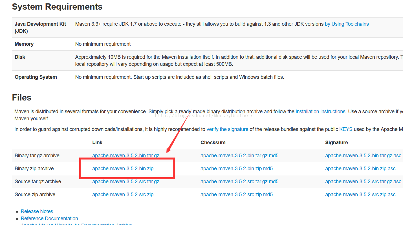
Task: Open signature apache-maven-3.5.2-src.tar.gz.asc
Action: [363, 182]
